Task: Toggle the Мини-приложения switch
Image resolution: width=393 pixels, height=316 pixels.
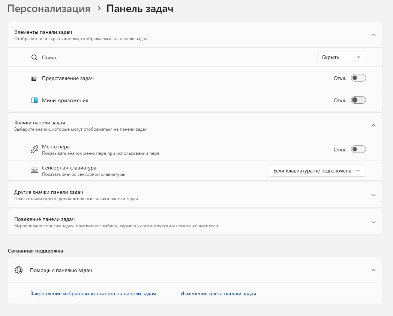Action: (x=358, y=100)
